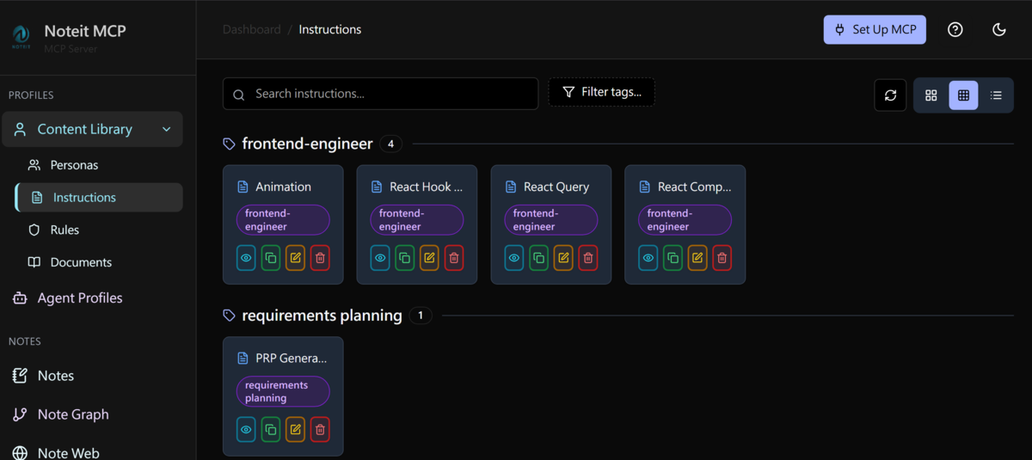Copy the React Query instruction
Screen dimensions: 1032x460
539,258
